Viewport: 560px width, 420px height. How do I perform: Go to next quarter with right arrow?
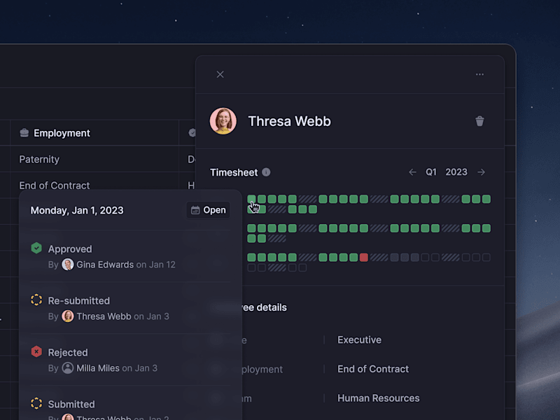tap(482, 172)
